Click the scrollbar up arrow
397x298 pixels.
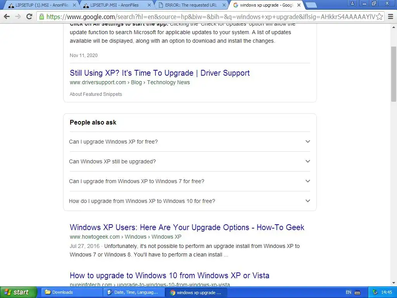[x=394, y=27]
